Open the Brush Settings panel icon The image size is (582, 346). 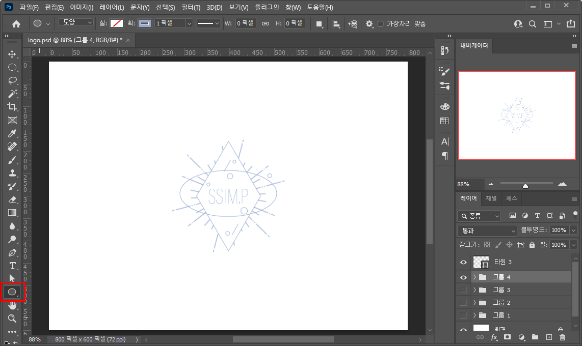pyautogui.click(x=445, y=72)
